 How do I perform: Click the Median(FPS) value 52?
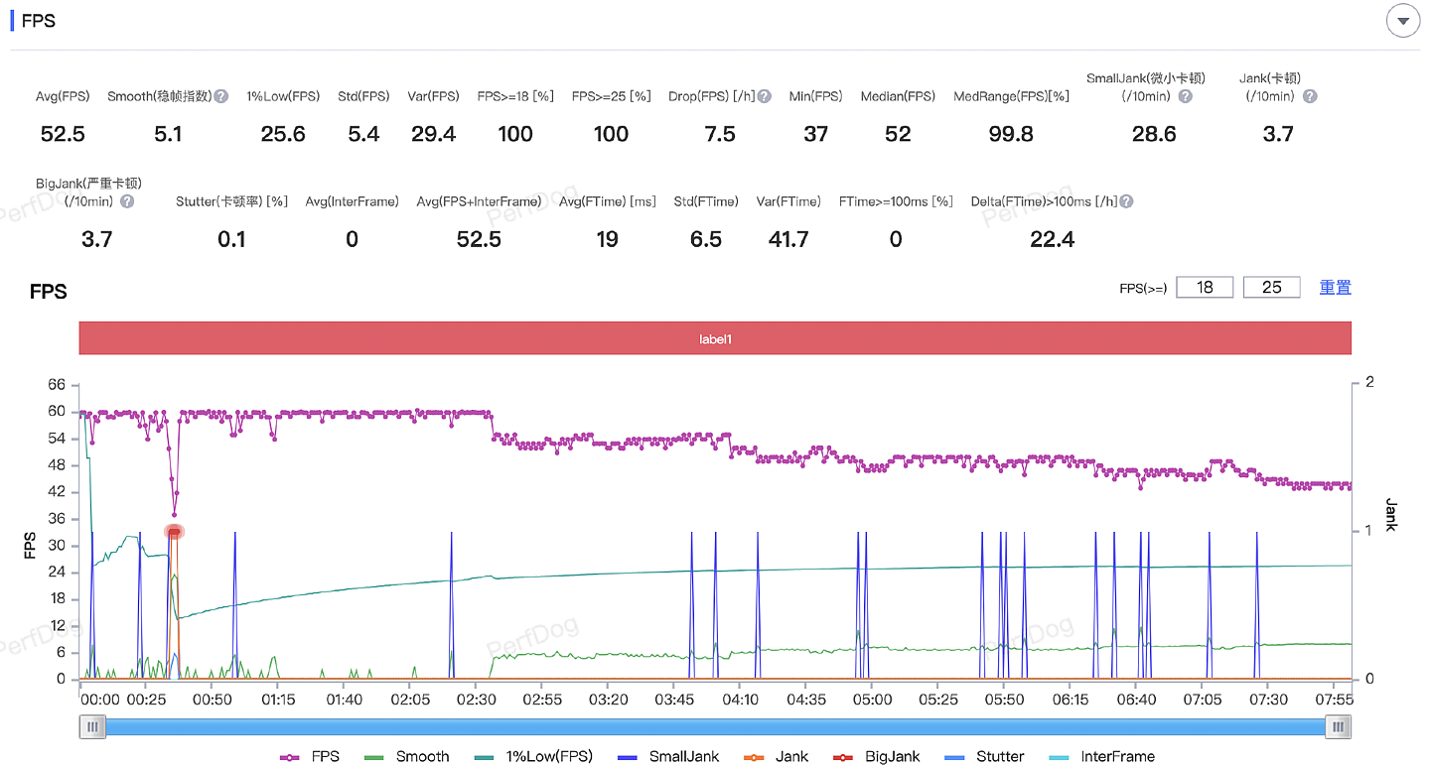[x=898, y=134]
